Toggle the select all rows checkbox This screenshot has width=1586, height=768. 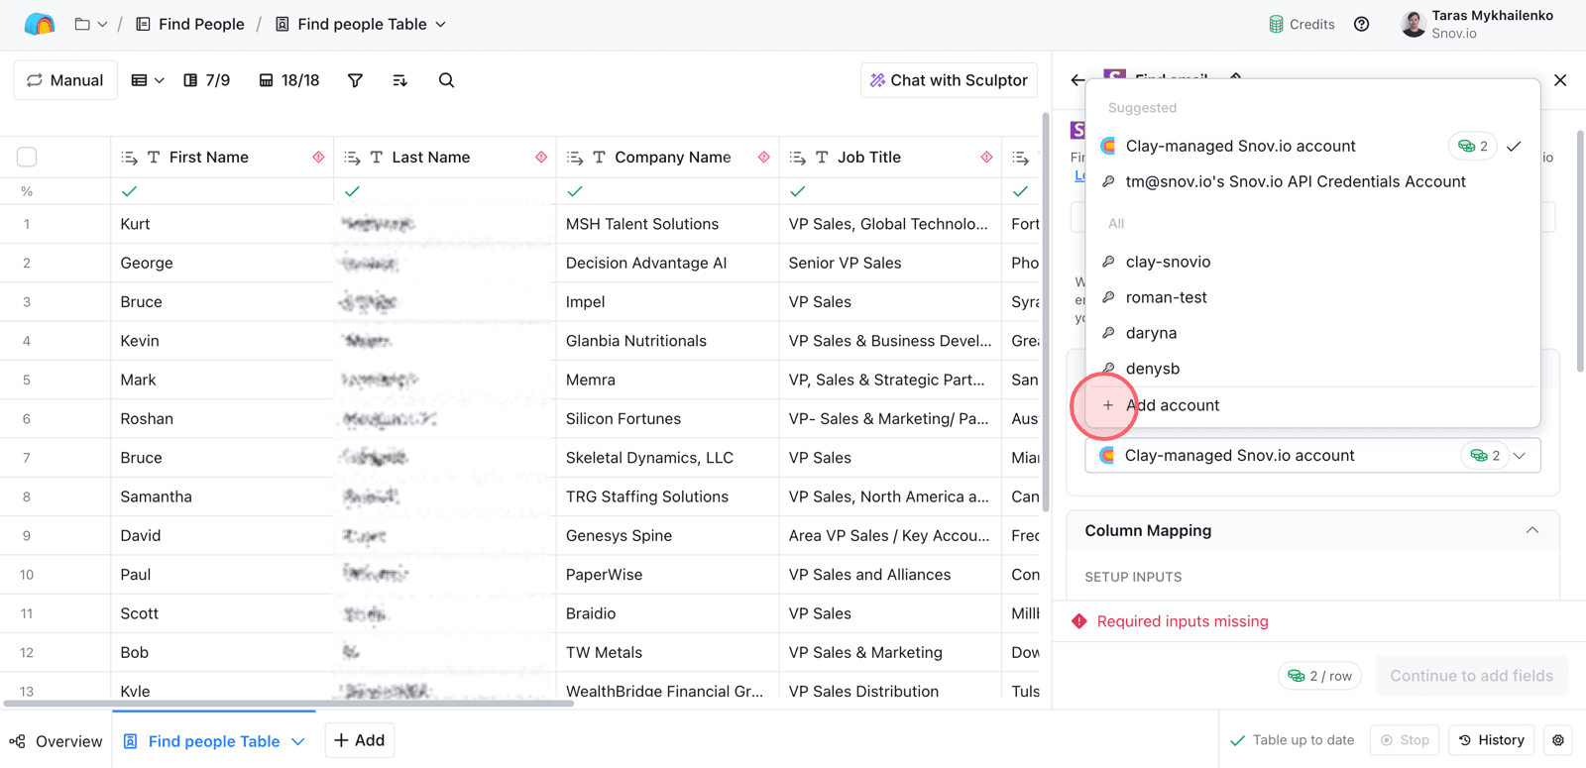tap(27, 157)
